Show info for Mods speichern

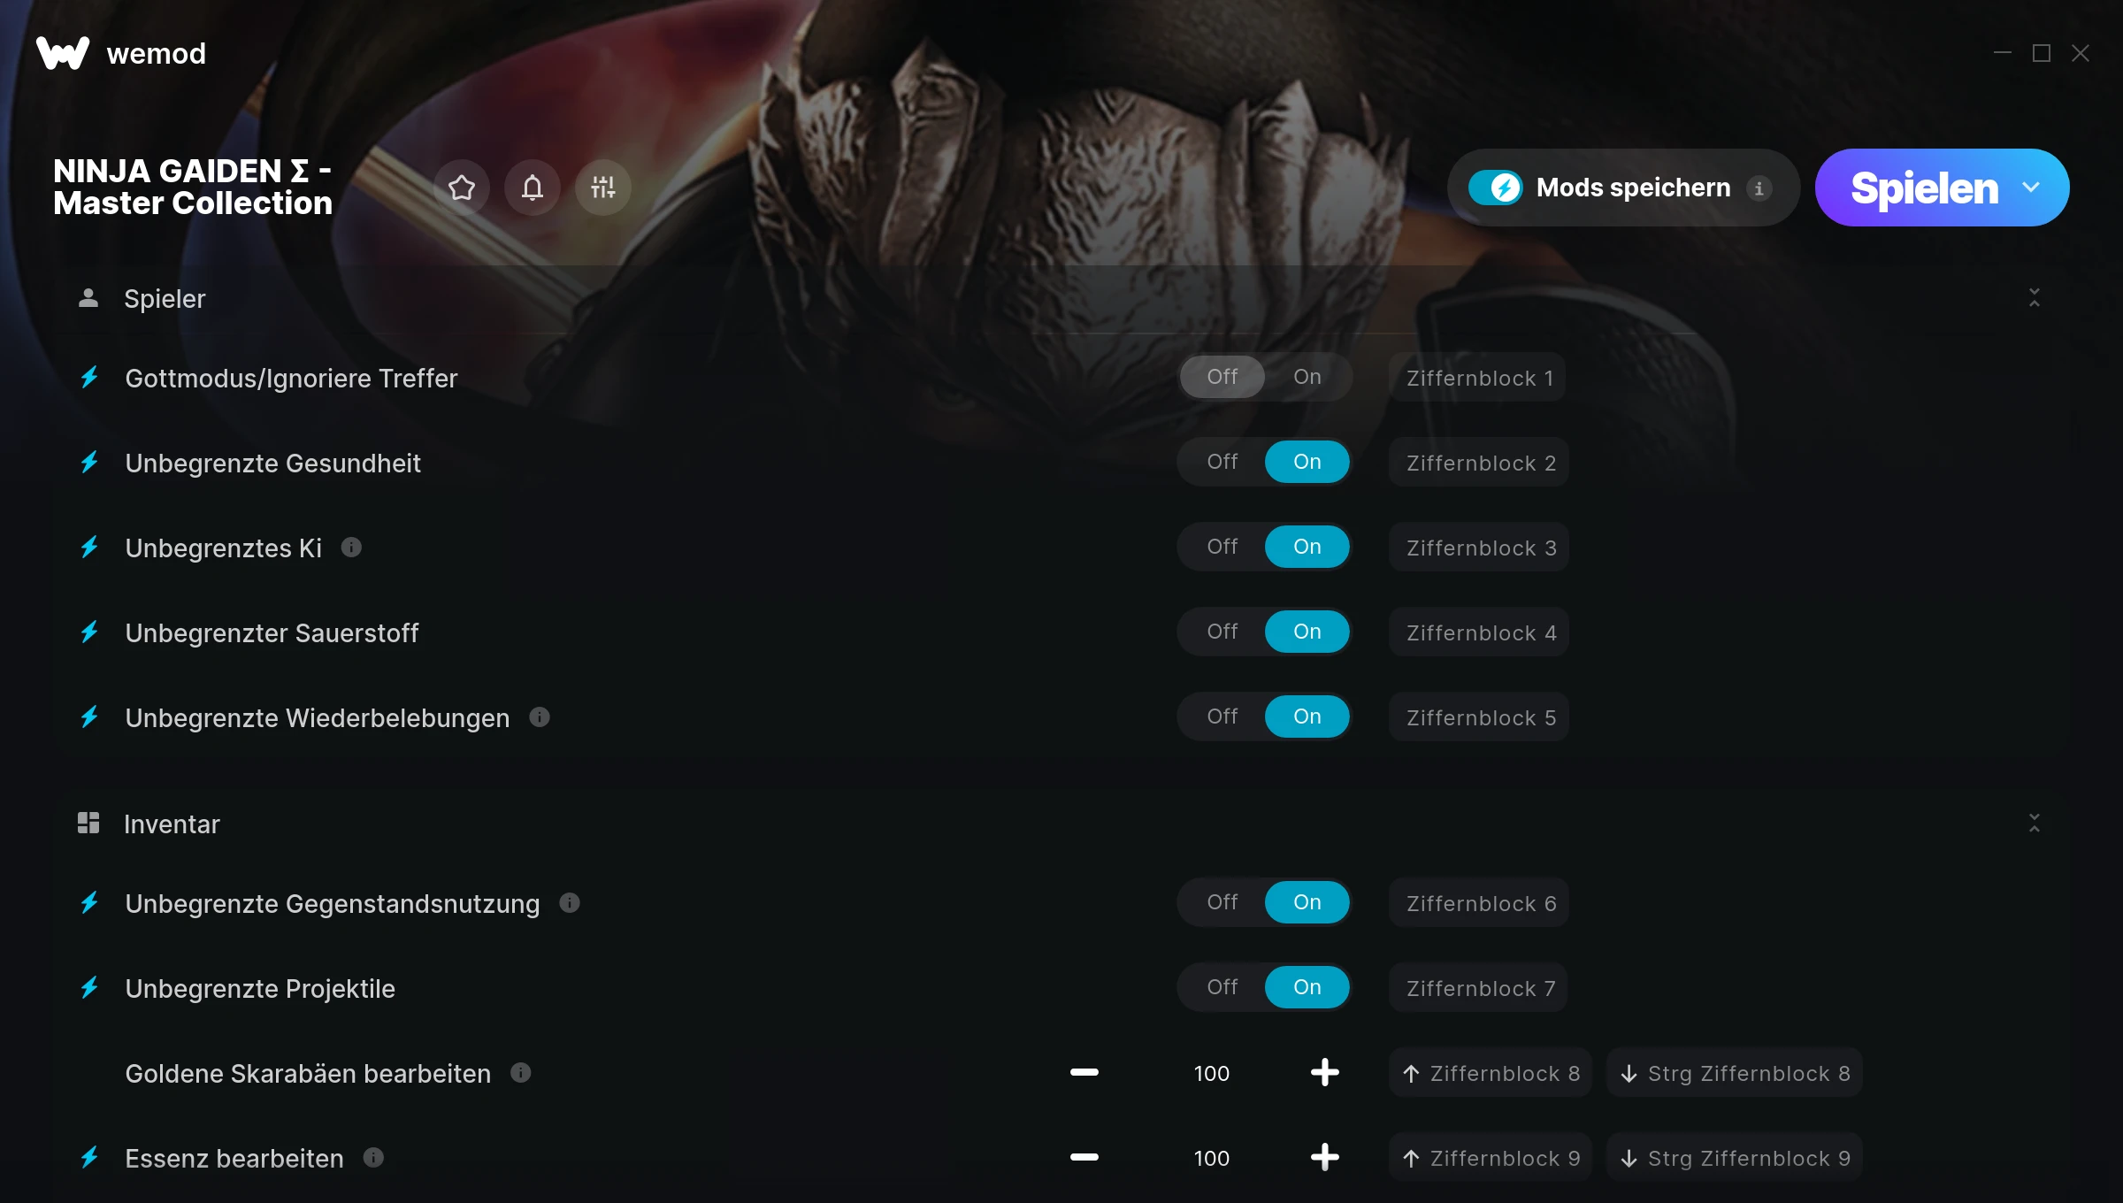click(x=1759, y=188)
